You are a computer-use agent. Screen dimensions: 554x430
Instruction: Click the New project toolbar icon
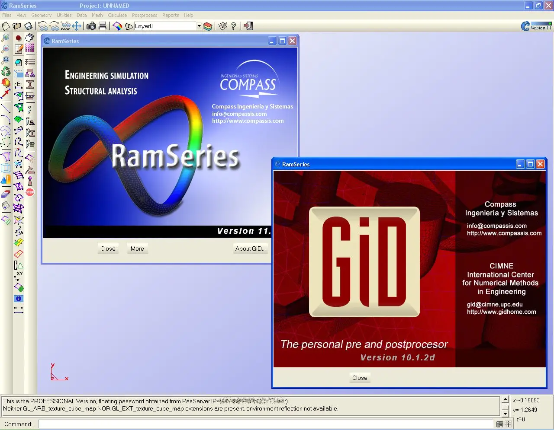pos(6,26)
